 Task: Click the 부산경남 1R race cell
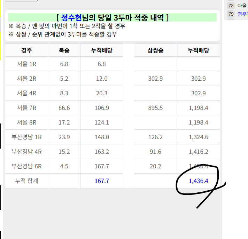click(26, 137)
